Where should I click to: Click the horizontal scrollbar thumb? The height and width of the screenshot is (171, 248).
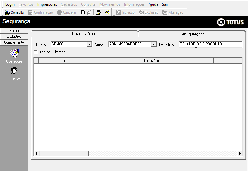click(64, 153)
